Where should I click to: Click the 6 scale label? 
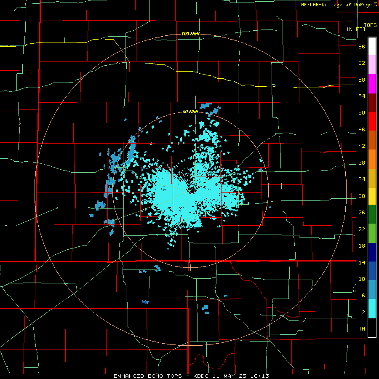coord(363,296)
